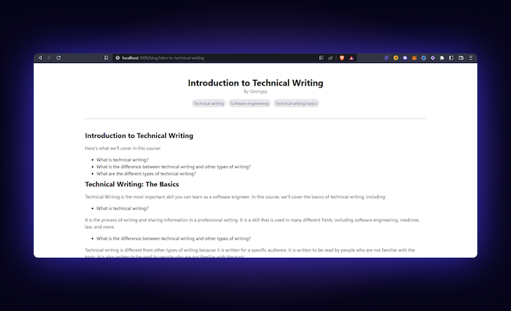Screen dimensions: 511x311
Task: Click first 'What is technical writing?' bullet under intro
Action: 122,160
